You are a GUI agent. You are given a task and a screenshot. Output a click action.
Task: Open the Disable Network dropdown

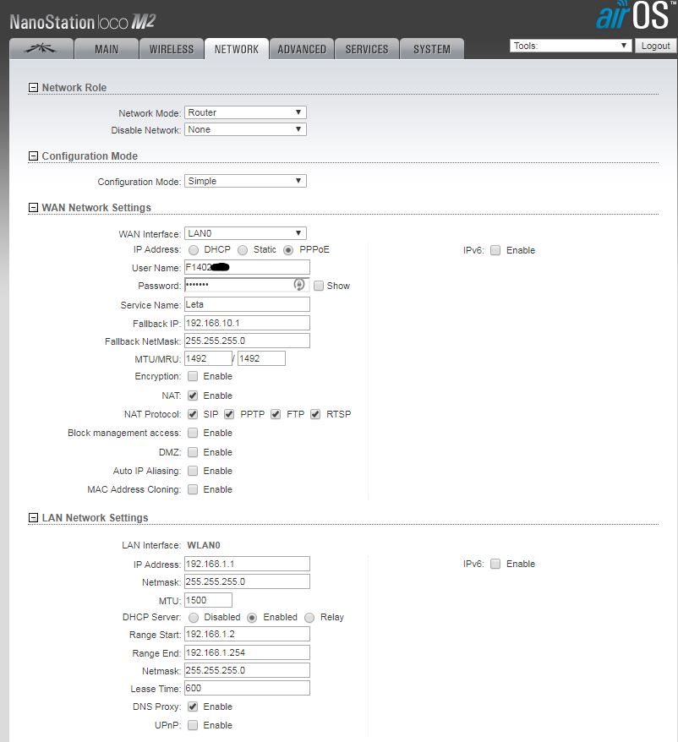coord(245,129)
